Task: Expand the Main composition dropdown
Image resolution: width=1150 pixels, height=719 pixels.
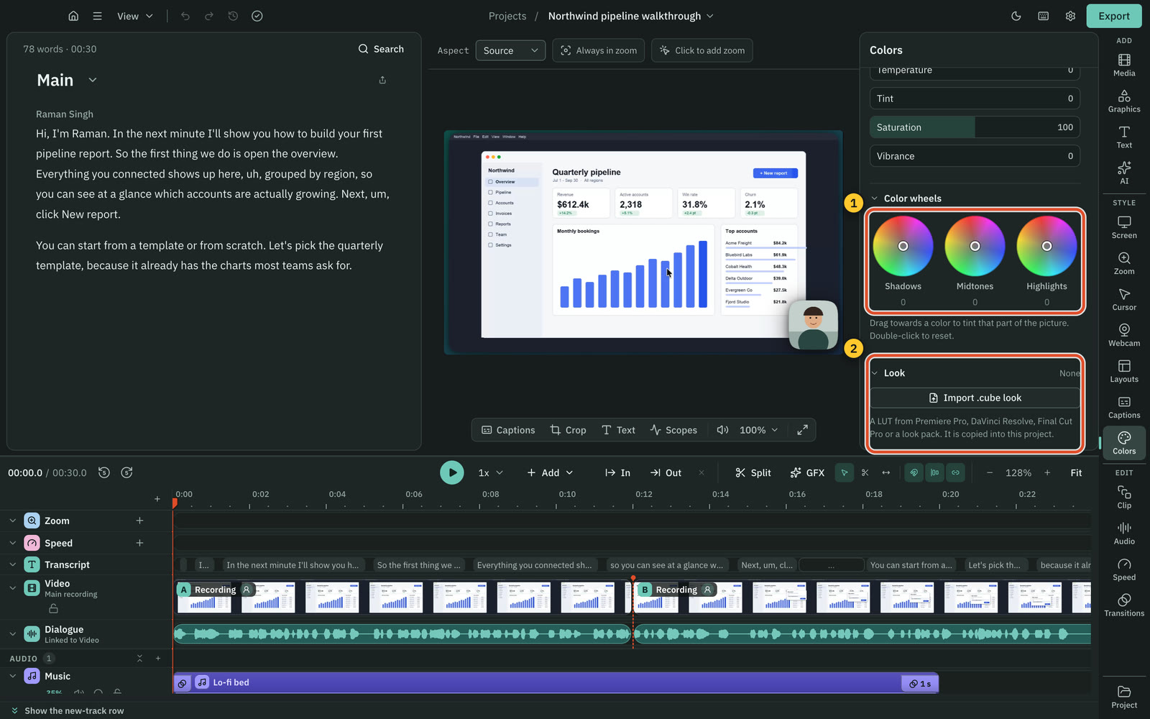Action: 93,80
